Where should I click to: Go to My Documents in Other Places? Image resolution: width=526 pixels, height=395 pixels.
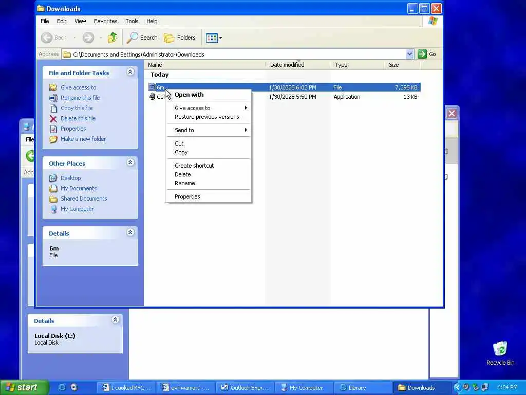point(79,188)
